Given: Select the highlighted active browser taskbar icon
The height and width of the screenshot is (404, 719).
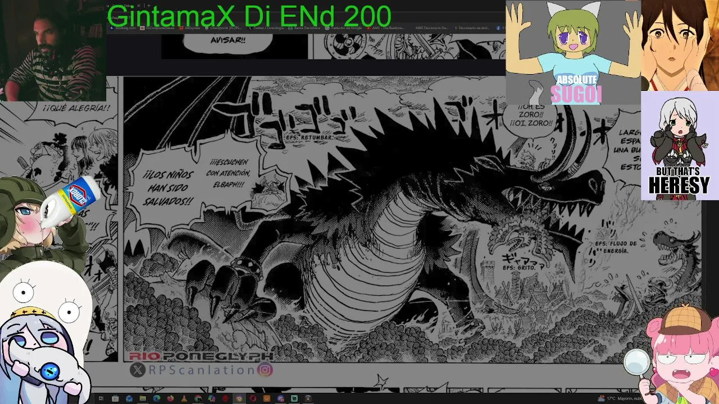Looking at the screenshot, I should pos(239,398).
